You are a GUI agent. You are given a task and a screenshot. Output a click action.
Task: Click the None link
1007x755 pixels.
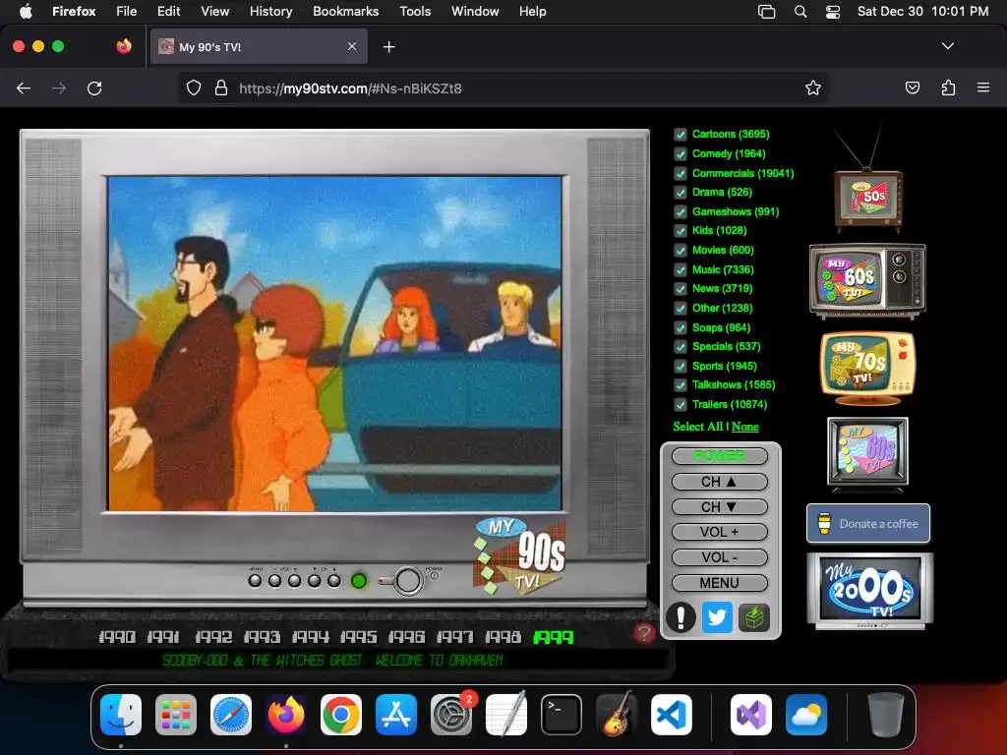745,427
